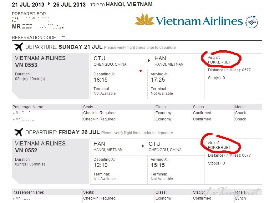Click the Vietnam Airlines wordmark text

199,21
